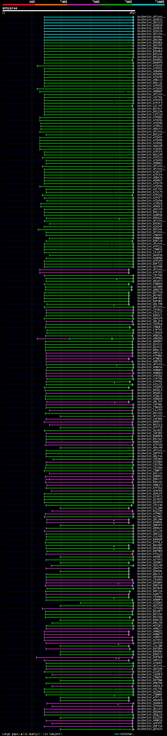Select the UniRef100_C5Z653 label

150,387
